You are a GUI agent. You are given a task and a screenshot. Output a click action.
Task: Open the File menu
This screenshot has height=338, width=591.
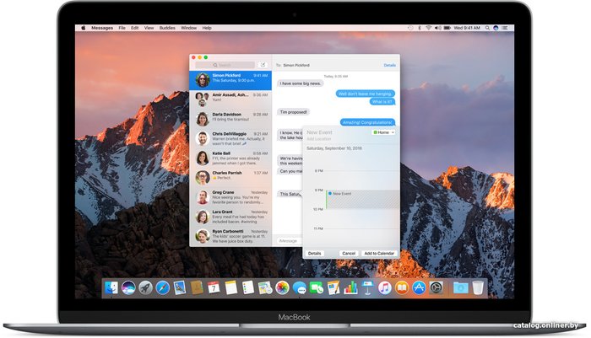pos(122,28)
